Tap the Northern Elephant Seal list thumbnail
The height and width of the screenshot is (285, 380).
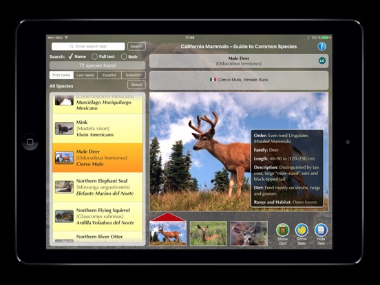click(x=64, y=187)
